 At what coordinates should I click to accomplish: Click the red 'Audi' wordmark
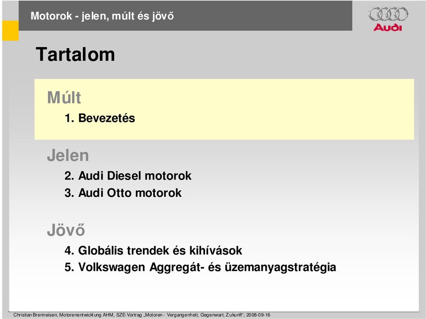coord(387,28)
